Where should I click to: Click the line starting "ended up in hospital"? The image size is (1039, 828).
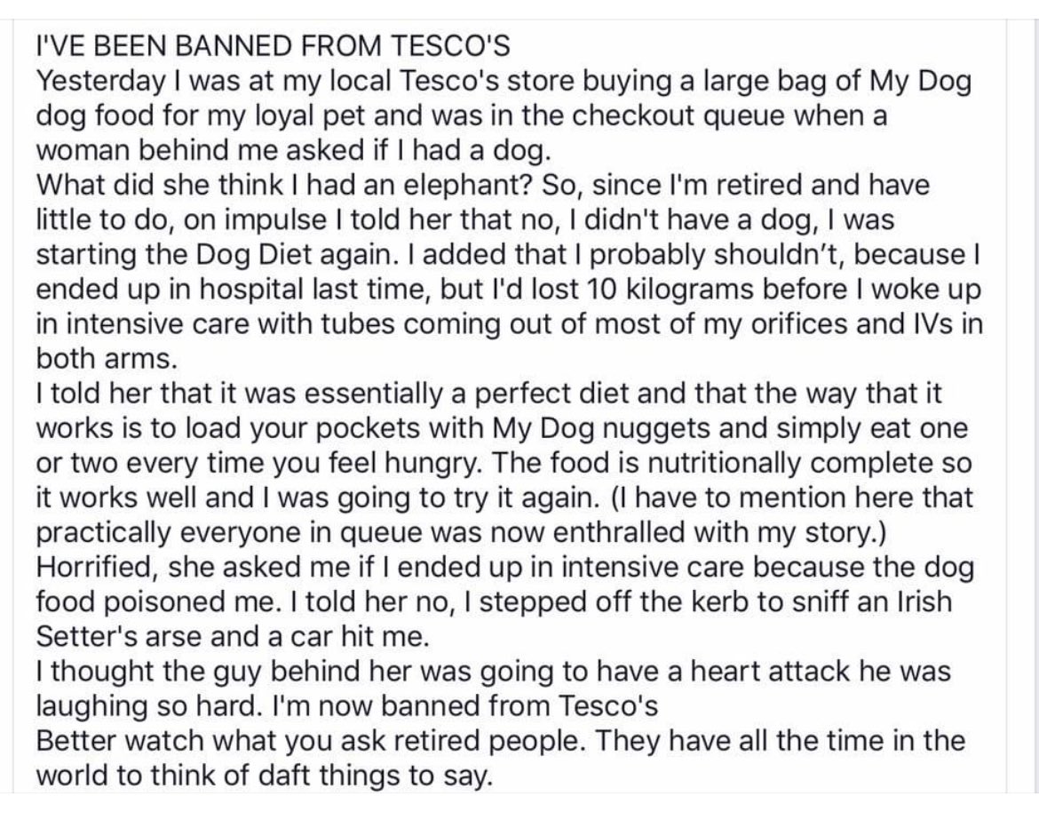pyautogui.click(x=508, y=290)
